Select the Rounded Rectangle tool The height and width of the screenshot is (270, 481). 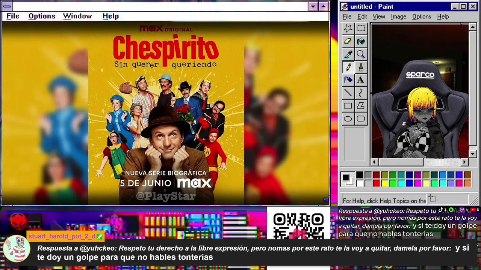(361, 119)
